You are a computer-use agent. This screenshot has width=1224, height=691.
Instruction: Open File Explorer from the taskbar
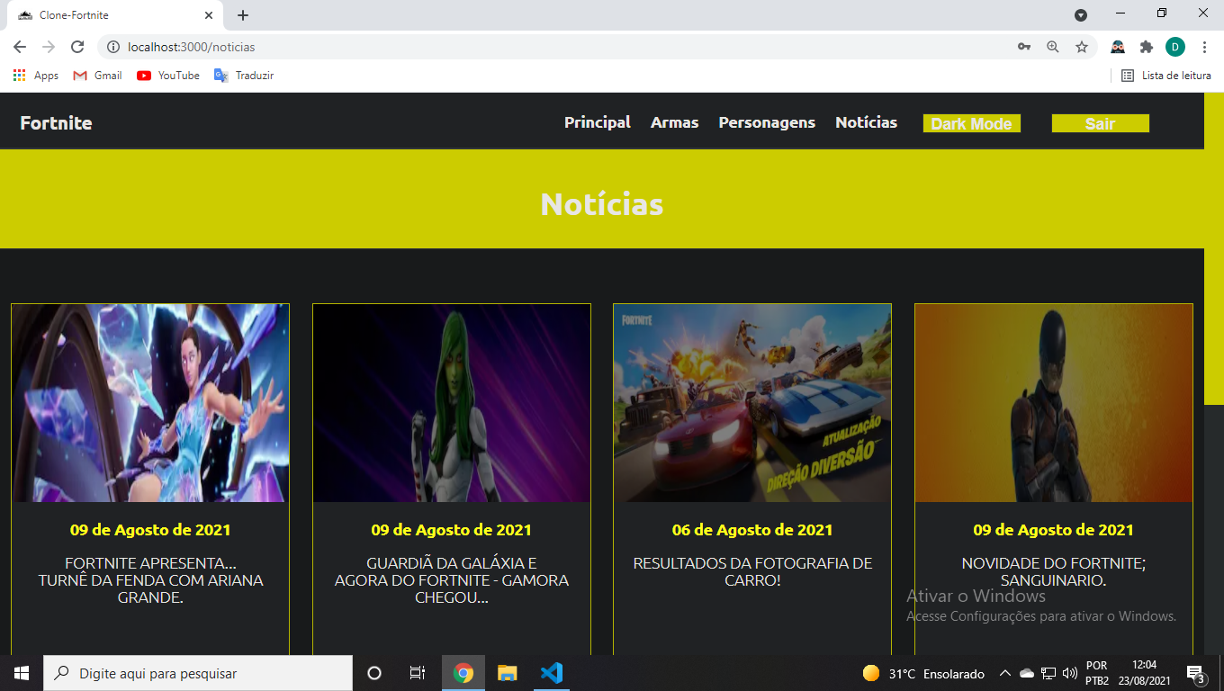click(508, 673)
